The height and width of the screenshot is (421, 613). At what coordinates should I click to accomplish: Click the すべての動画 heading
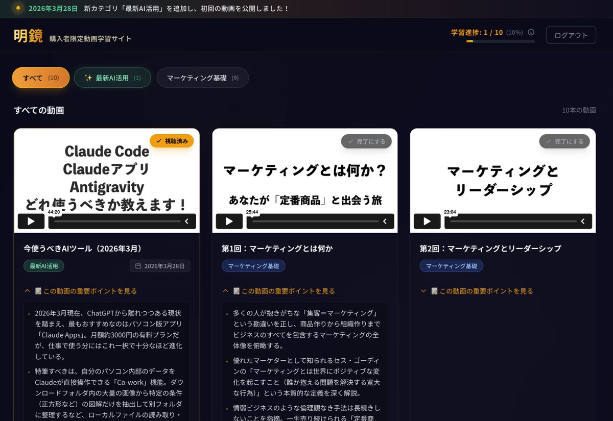point(39,110)
